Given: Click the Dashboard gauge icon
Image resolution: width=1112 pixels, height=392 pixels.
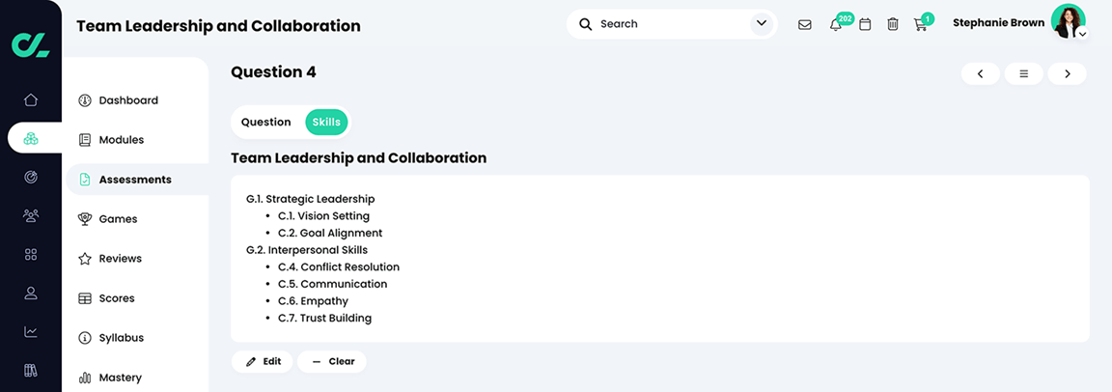Looking at the screenshot, I should click(x=85, y=100).
